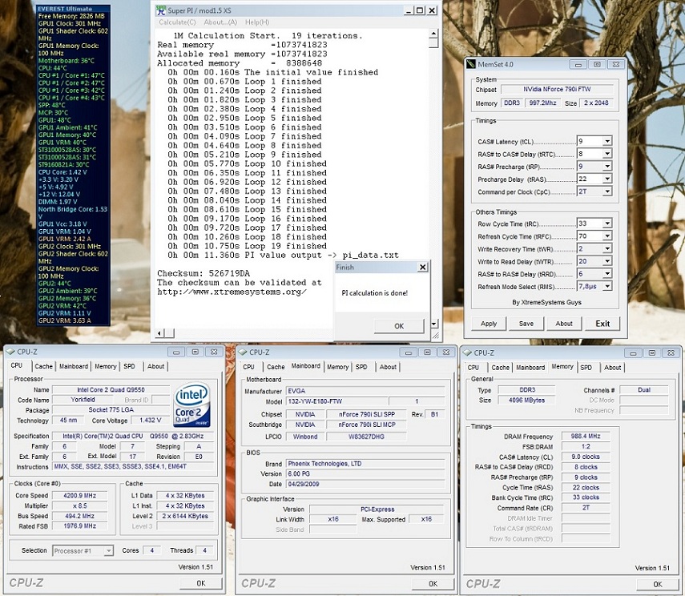Click the Checksum: 526719DA line
Image resolution: width=685 pixels, height=596 pixels.
click(x=203, y=273)
